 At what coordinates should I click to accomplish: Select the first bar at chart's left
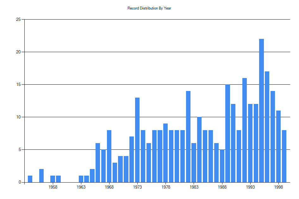(x=30, y=179)
